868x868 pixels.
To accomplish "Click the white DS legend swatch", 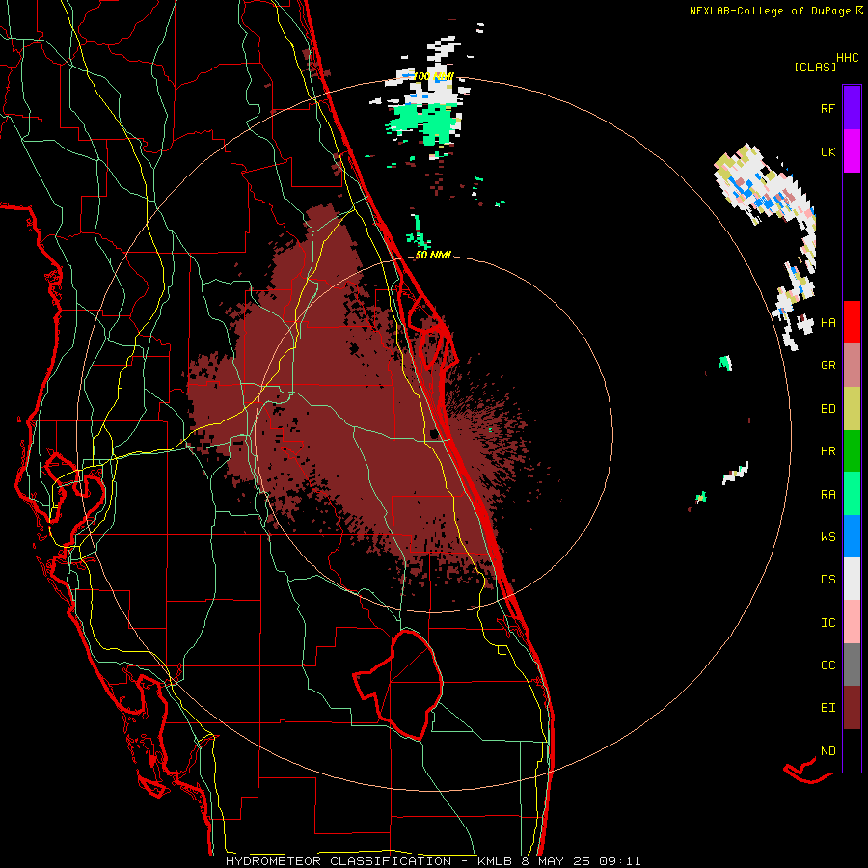I will click(x=852, y=579).
